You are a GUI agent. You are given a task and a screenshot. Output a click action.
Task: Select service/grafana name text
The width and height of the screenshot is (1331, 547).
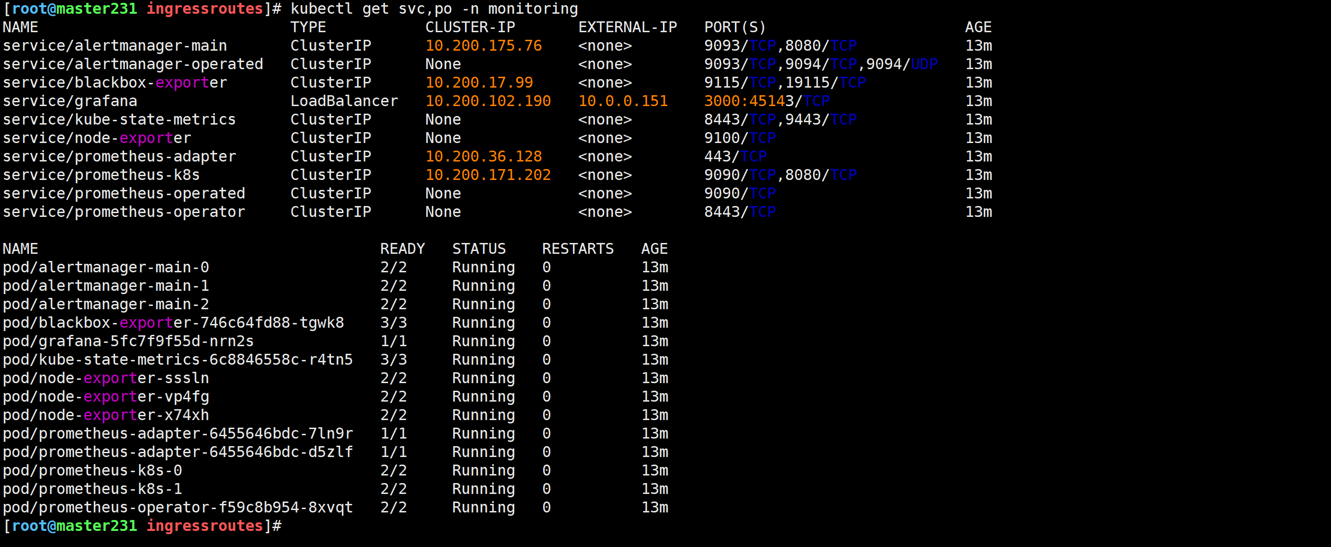click(70, 101)
